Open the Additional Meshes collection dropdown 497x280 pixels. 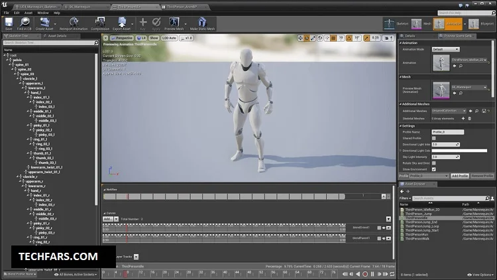(449, 111)
